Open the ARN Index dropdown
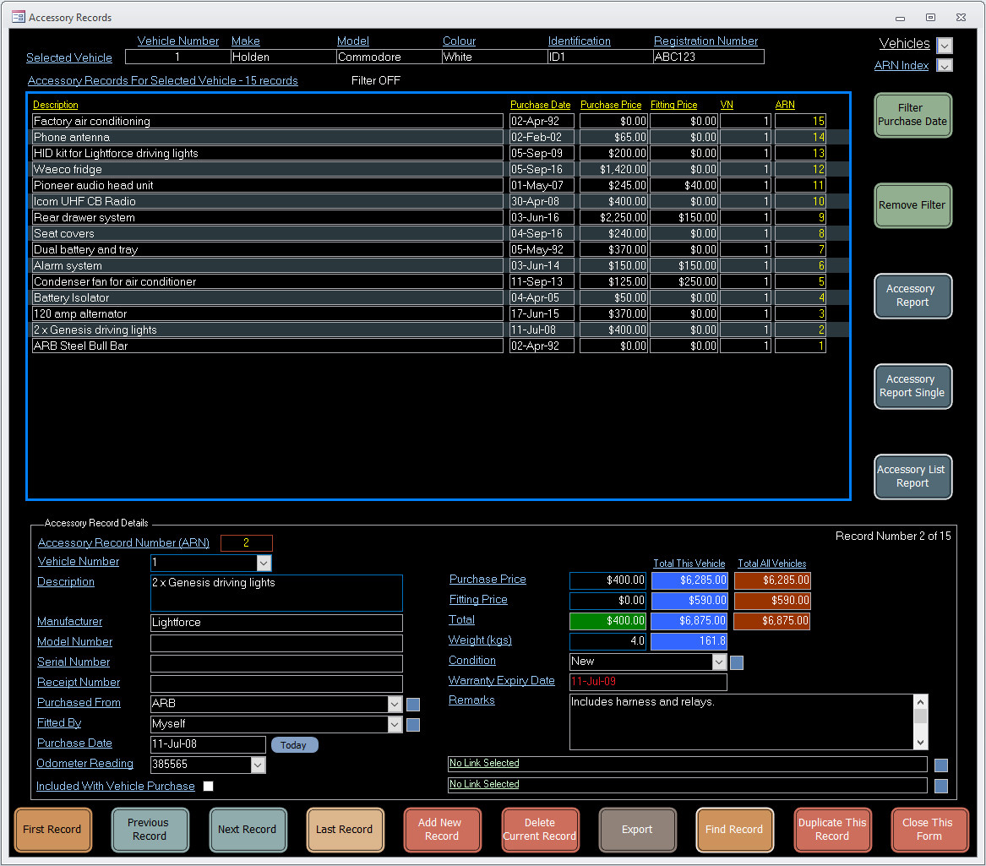 (x=944, y=67)
